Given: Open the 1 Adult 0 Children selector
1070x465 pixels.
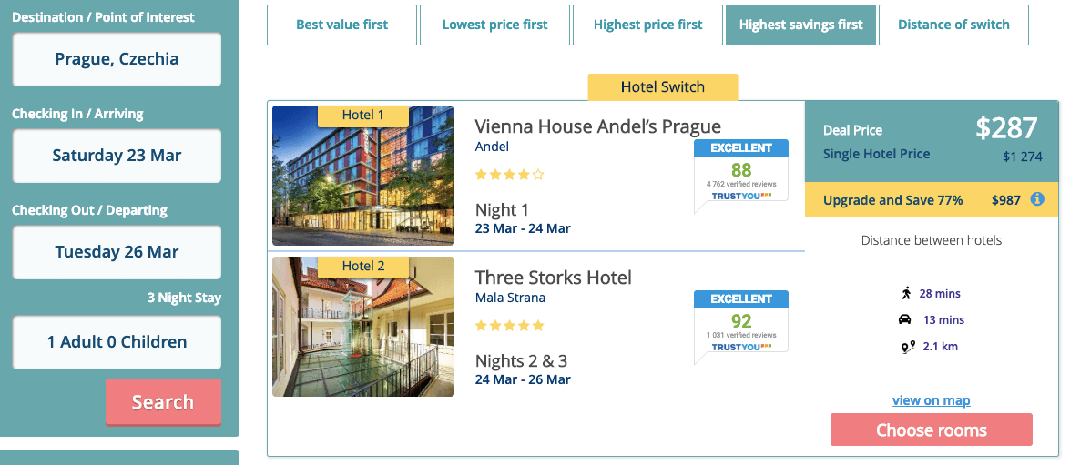Looking at the screenshot, I should 117,342.
